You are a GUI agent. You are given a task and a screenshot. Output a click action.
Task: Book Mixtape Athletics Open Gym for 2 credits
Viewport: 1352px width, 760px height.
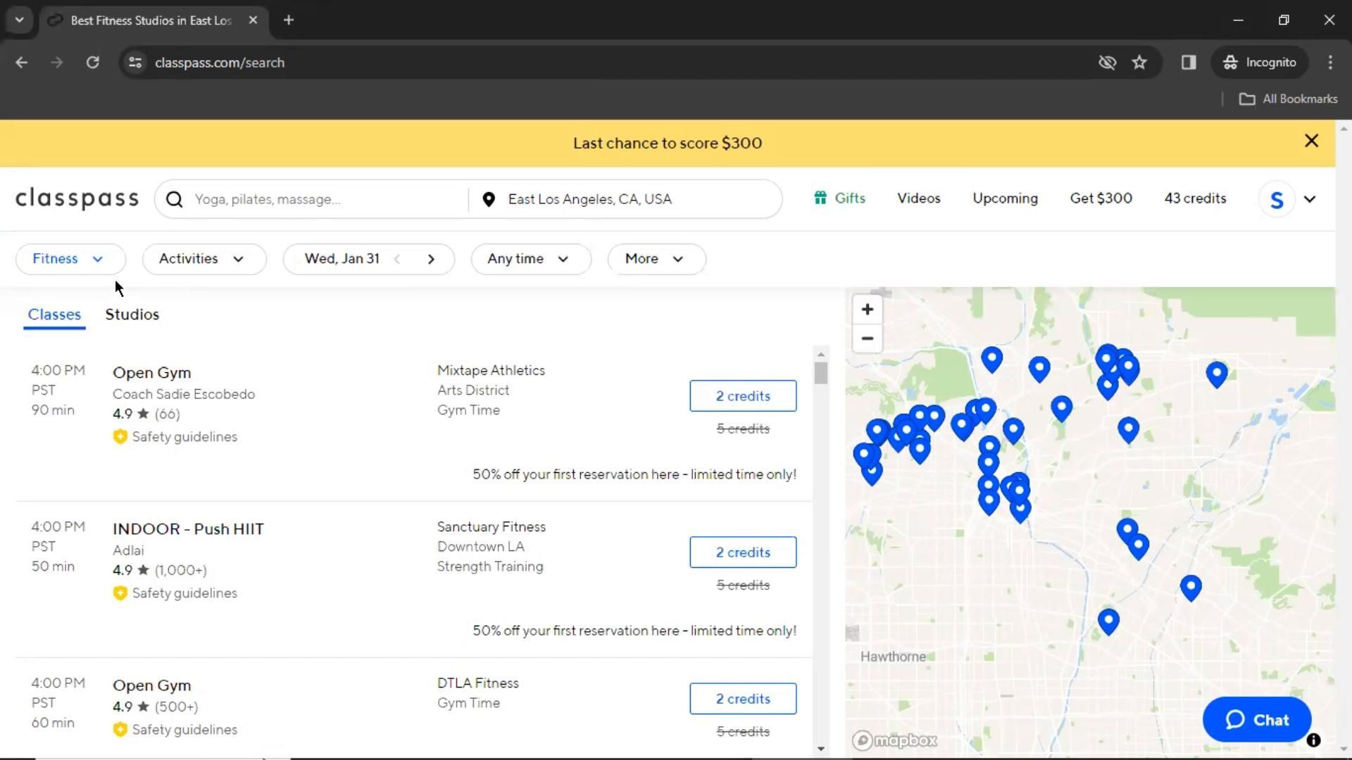click(x=742, y=396)
